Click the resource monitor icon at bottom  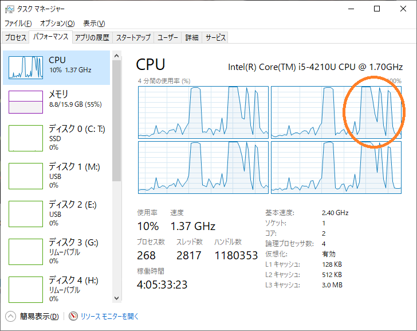(x=73, y=316)
